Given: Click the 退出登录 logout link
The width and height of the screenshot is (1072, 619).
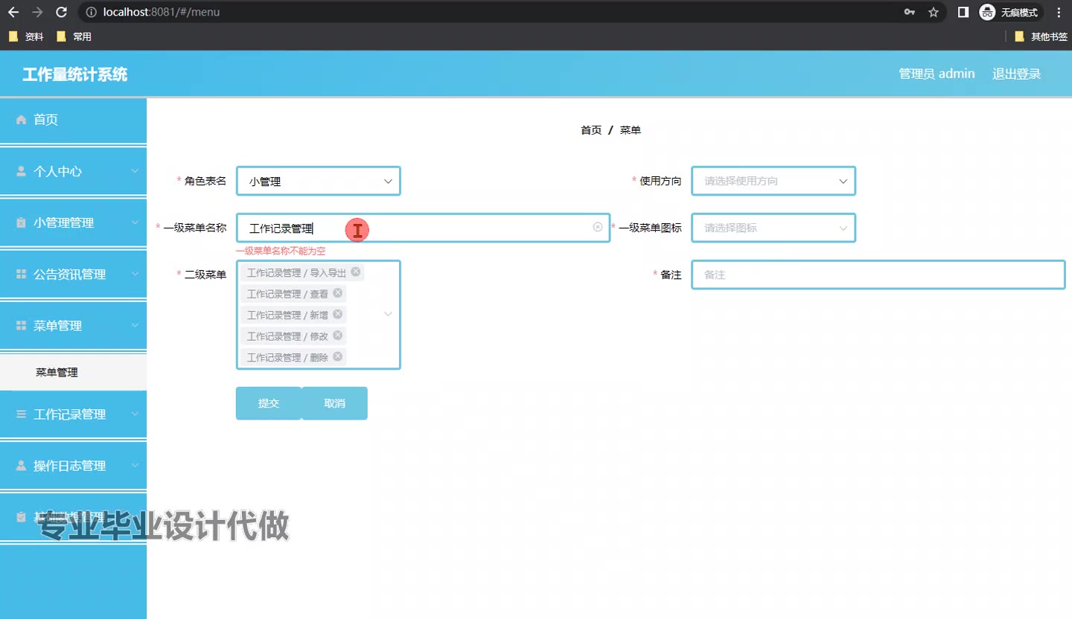Looking at the screenshot, I should coord(1016,74).
